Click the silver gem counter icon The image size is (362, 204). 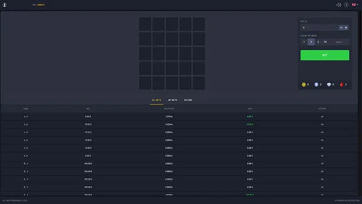tap(316, 85)
